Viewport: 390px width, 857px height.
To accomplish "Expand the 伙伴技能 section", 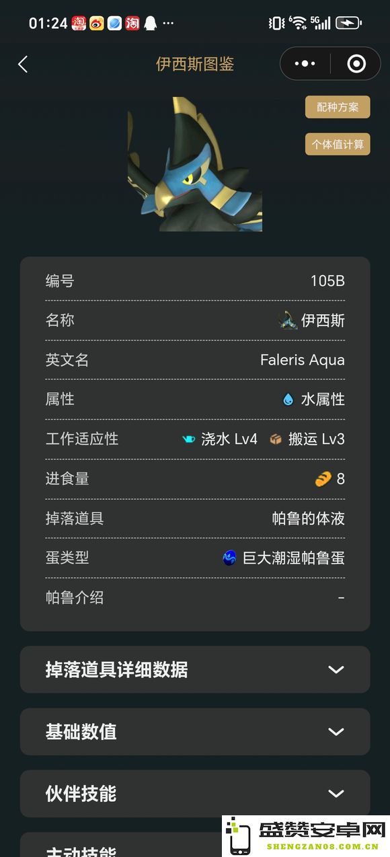I will [x=195, y=793].
